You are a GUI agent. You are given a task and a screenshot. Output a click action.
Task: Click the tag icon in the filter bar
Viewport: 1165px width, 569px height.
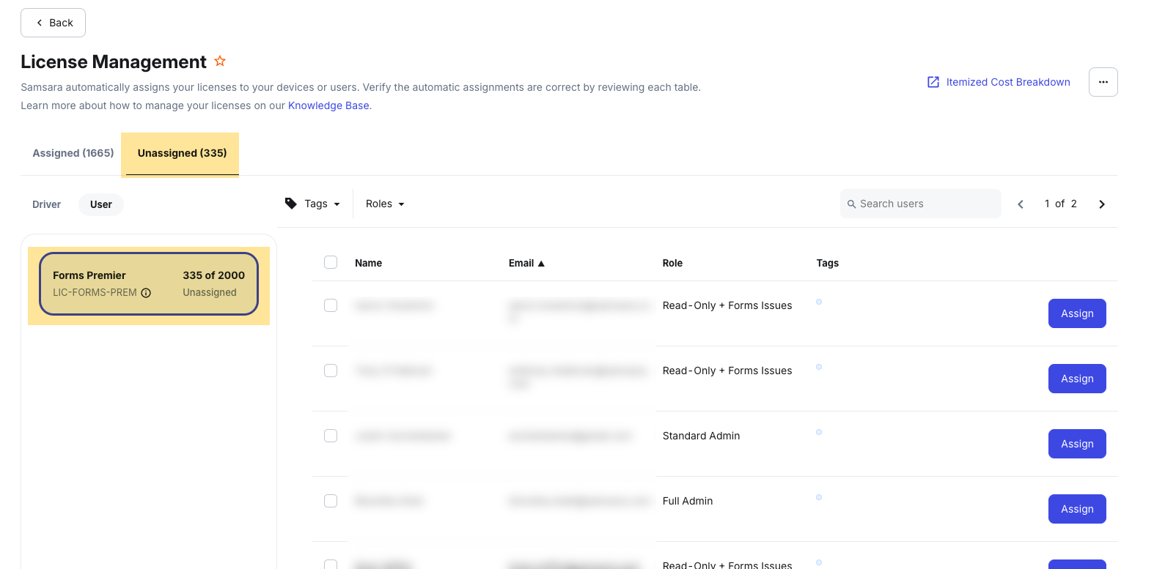[x=291, y=204]
